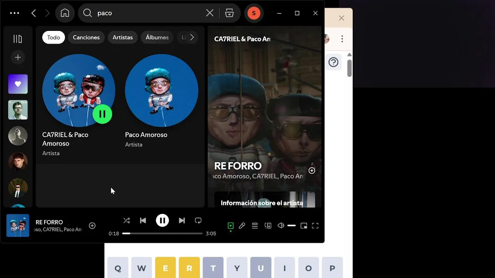Open CA7RIEL & Paco Am panel title
This screenshot has width=495, height=278.
coord(242,39)
